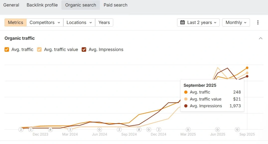The image size is (268, 144).
Task: Click Google update marker near Jun 2024
Action: pyautogui.click(x=99, y=129)
